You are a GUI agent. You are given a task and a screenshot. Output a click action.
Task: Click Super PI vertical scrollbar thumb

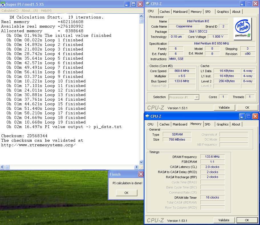coord(141,21)
